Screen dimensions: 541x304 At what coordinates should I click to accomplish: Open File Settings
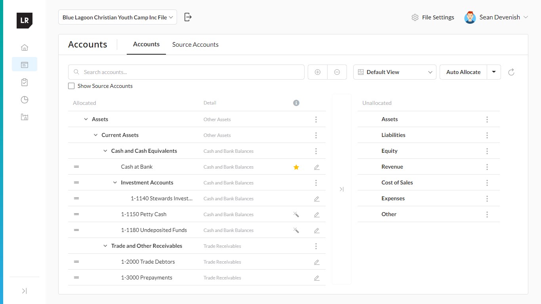click(433, 17)
